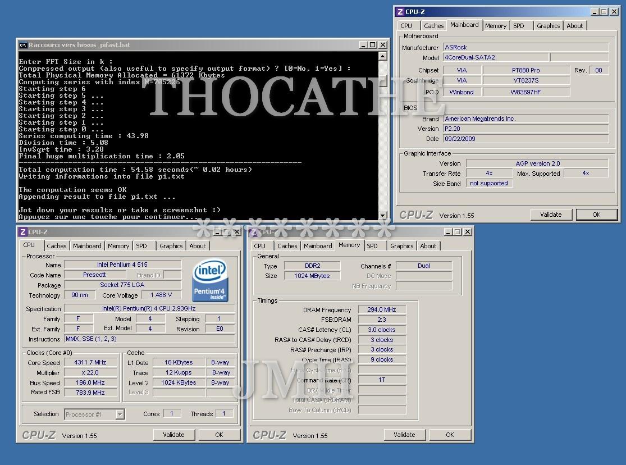The width and height of the screenshot is (626, 465).
Task: Open SPD tab in Memory window
Action: tap(372, 246)
